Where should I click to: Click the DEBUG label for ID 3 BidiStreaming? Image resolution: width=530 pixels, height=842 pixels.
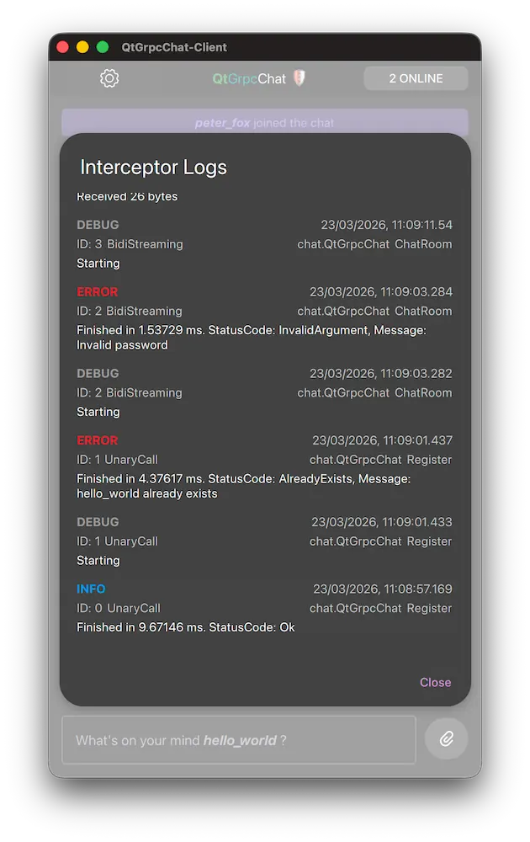[x=98, y=225]
